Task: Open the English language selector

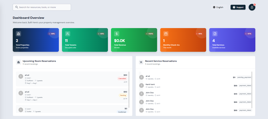Action: pos(218,7)
